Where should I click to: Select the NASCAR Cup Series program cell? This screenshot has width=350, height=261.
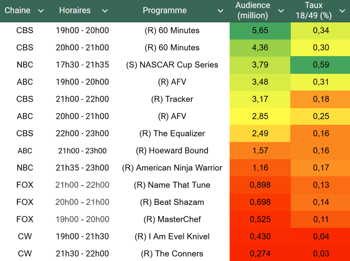pyautogui.click(x=172, y=65)
